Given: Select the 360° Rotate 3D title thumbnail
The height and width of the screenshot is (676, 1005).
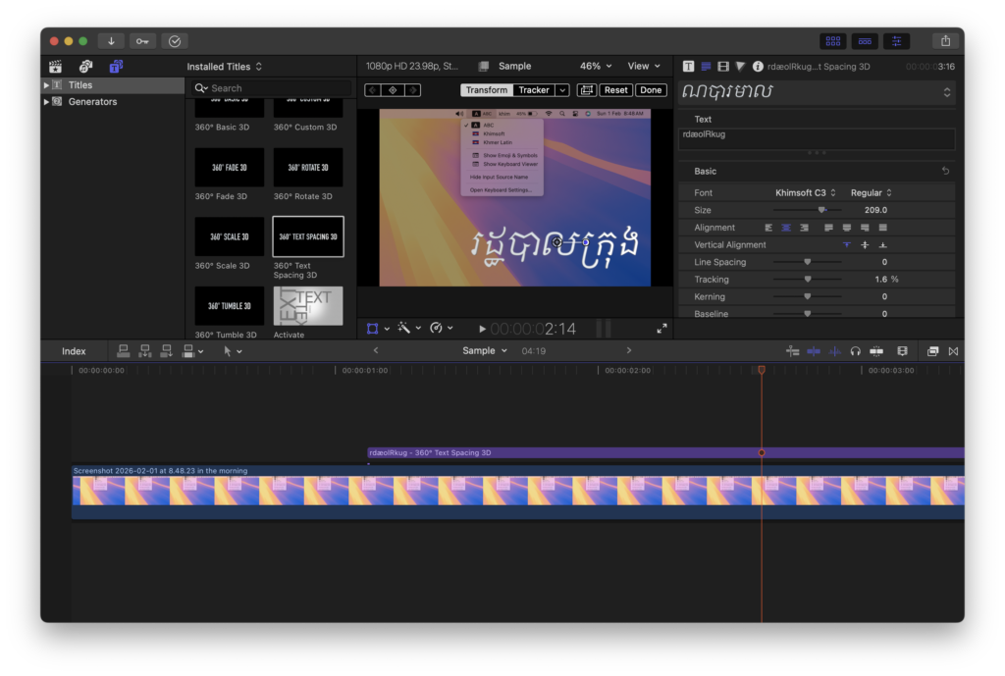Looking at the screenshot, I should [x=308, y=168].
